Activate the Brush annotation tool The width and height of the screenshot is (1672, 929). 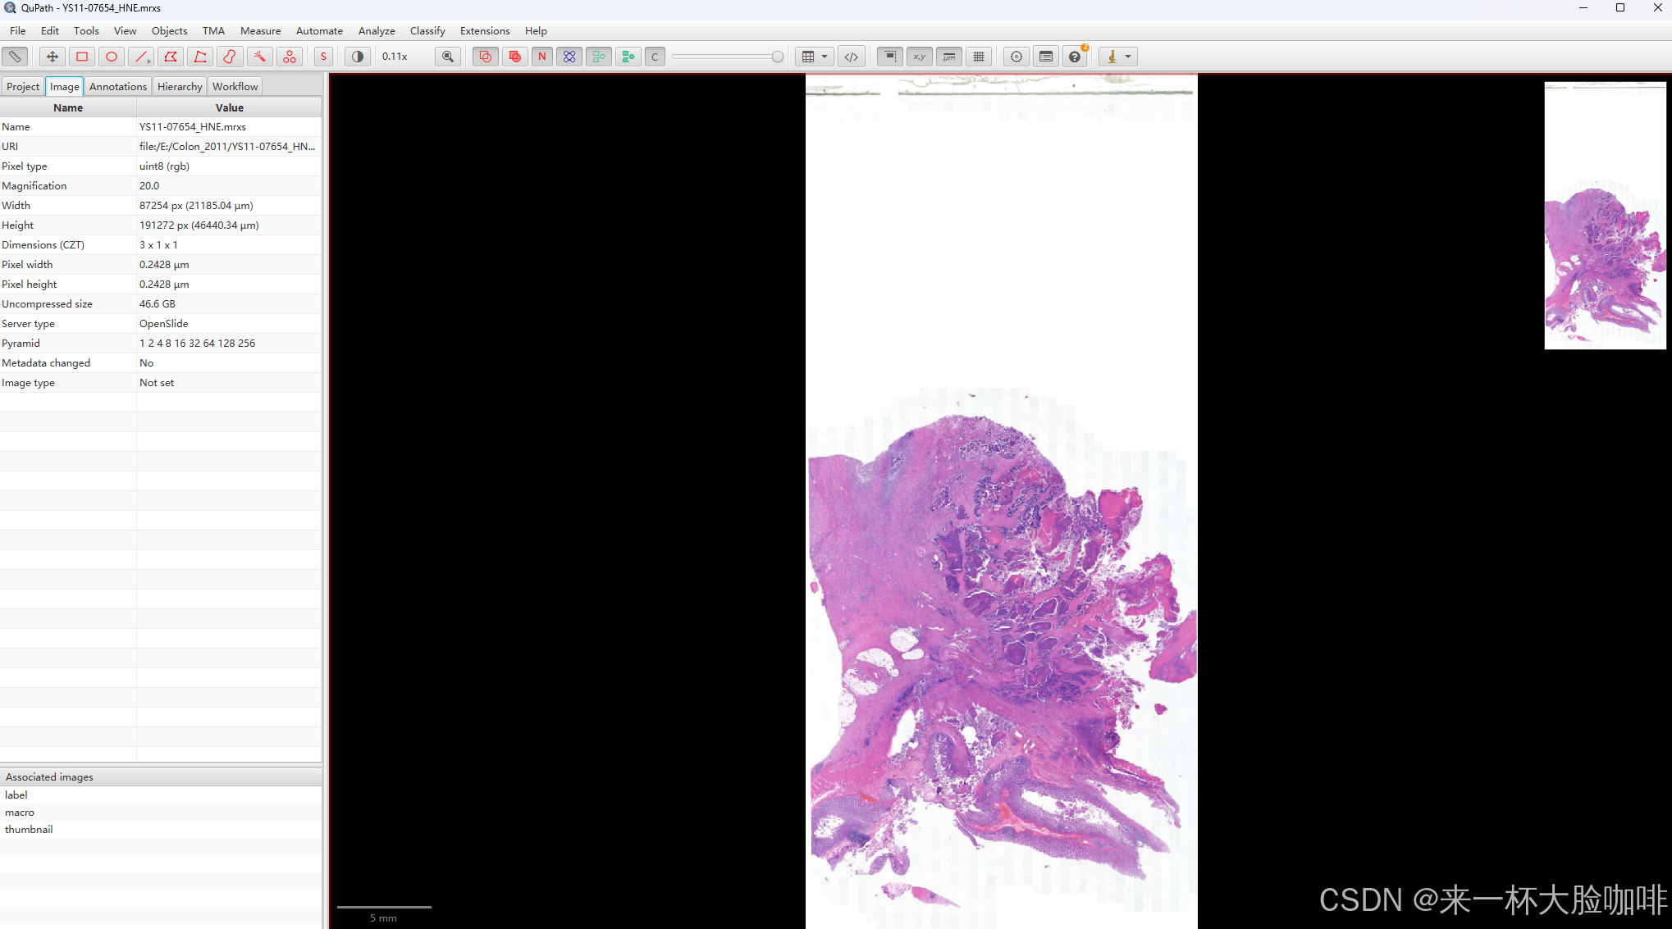(x=230, y=56)
